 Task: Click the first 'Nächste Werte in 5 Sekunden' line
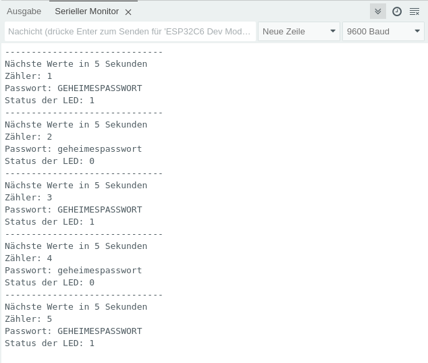pyautogui.click(x=76, y=64)
